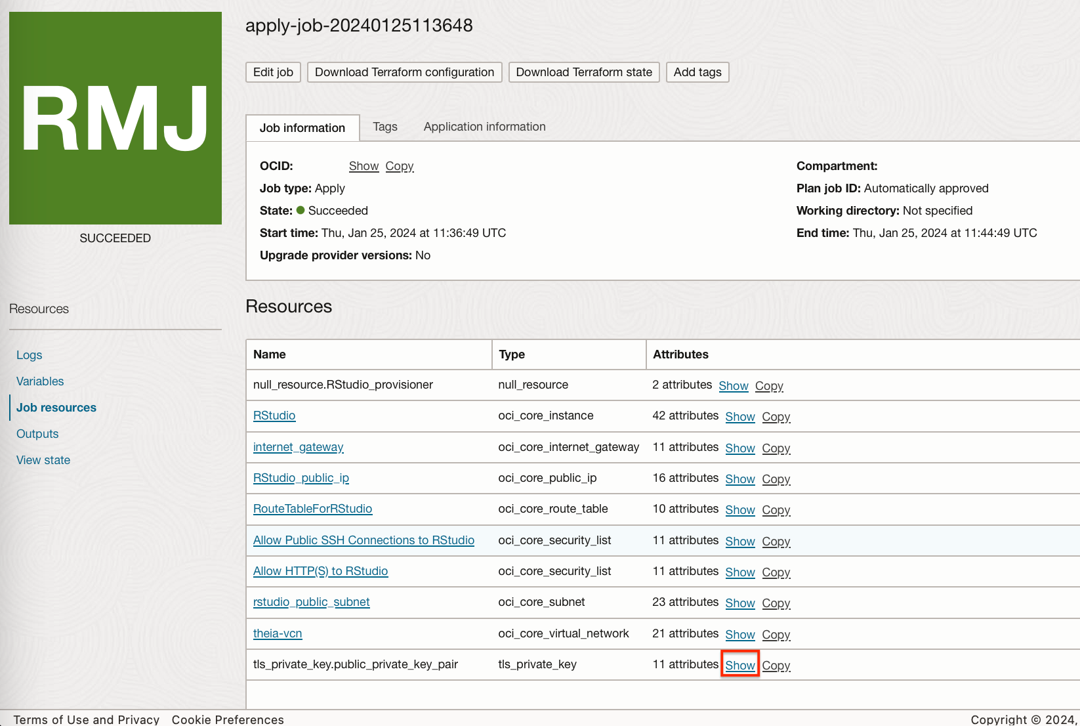
Task: Show the 23 attributes of rstudio_public_subnet
Action: pos(740,603)
